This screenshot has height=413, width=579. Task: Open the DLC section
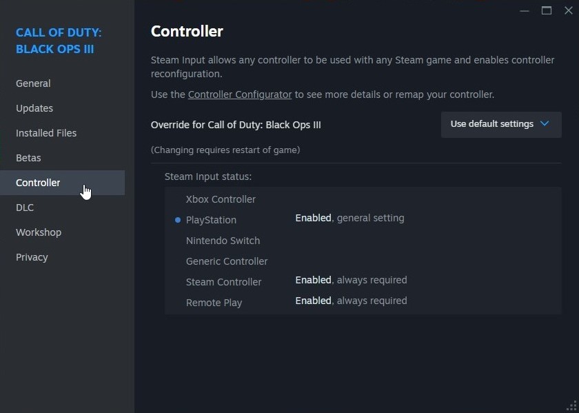pos(25,208)
